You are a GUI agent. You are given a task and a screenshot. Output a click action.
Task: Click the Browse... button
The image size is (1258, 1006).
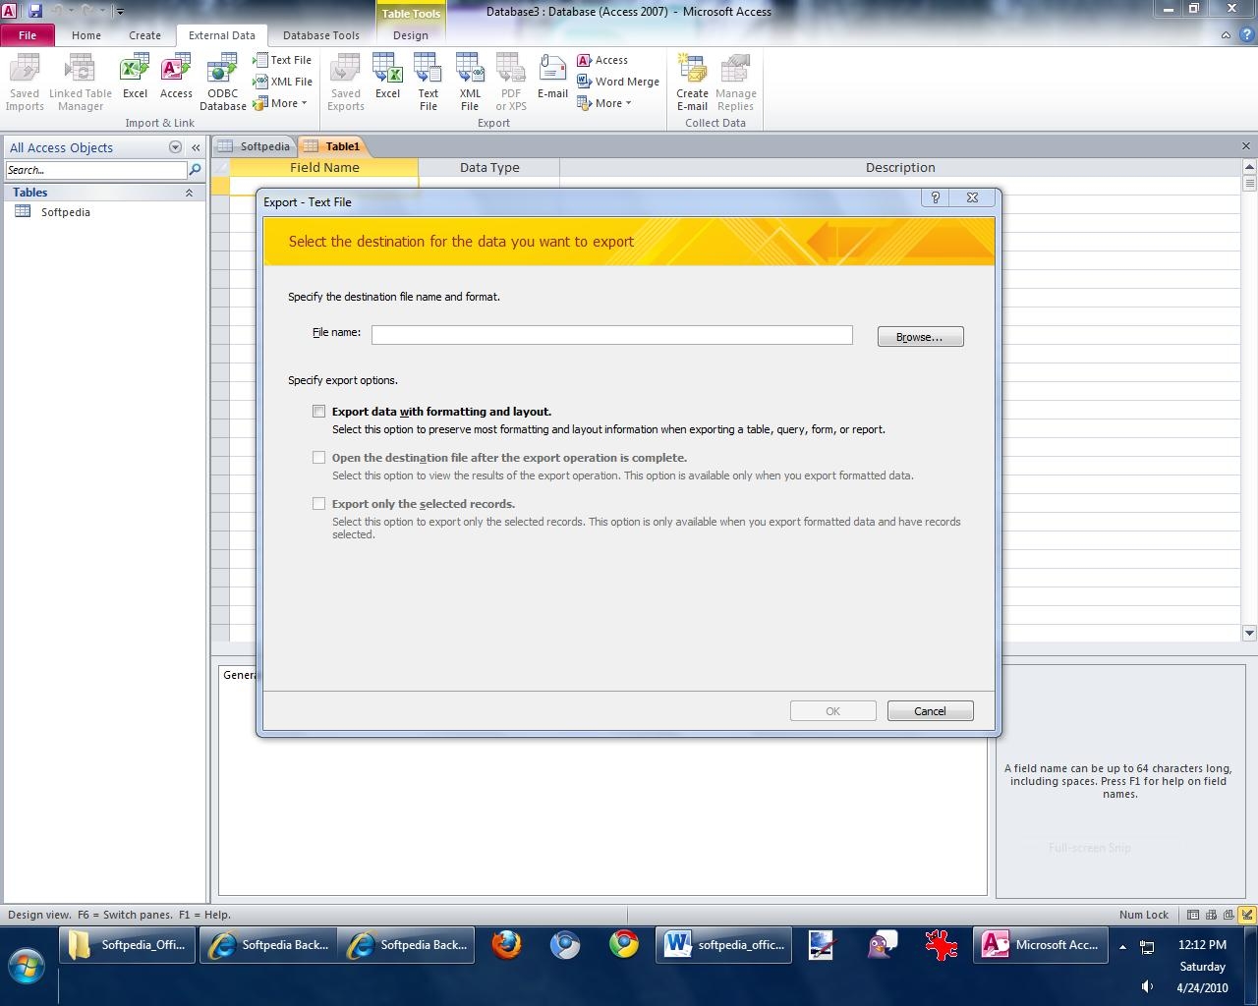click(920, 337)
